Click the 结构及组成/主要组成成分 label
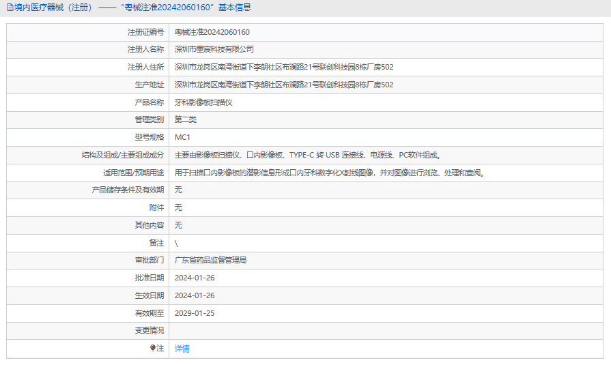The image size is (611, 365). click(x=123, y=155)
